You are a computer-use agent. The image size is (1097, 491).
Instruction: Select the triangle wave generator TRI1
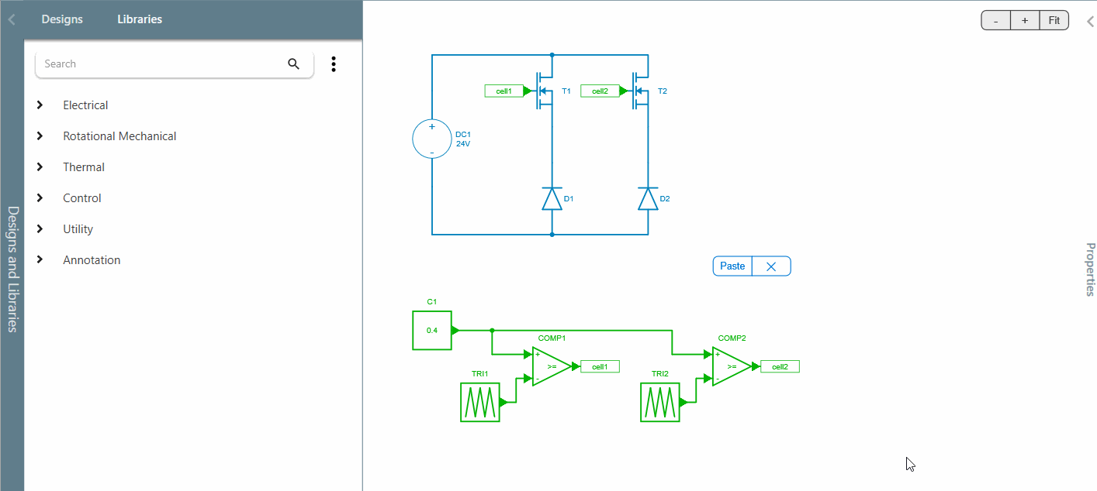point(479,401)
